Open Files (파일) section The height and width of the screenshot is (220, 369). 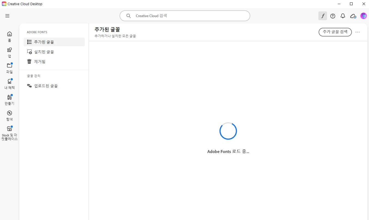tap(10, 68)
